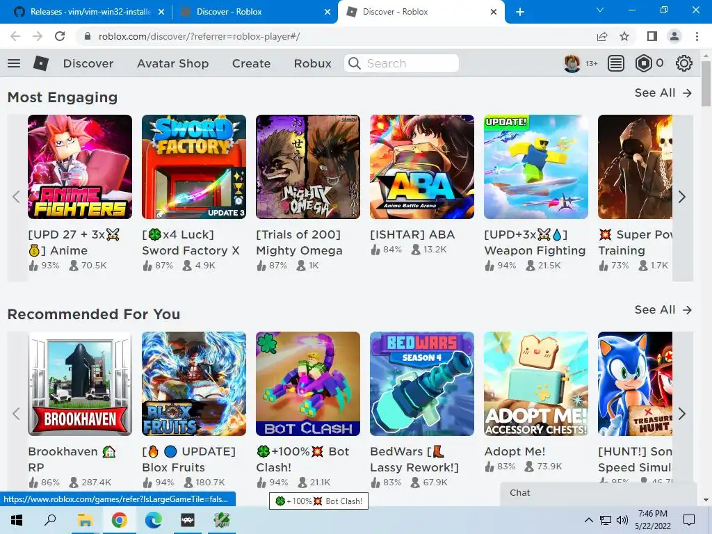The height and width of the screenshot is (534, 712).
Task: Open the Robux balance hexagon icon
Action: pos(643,63)
